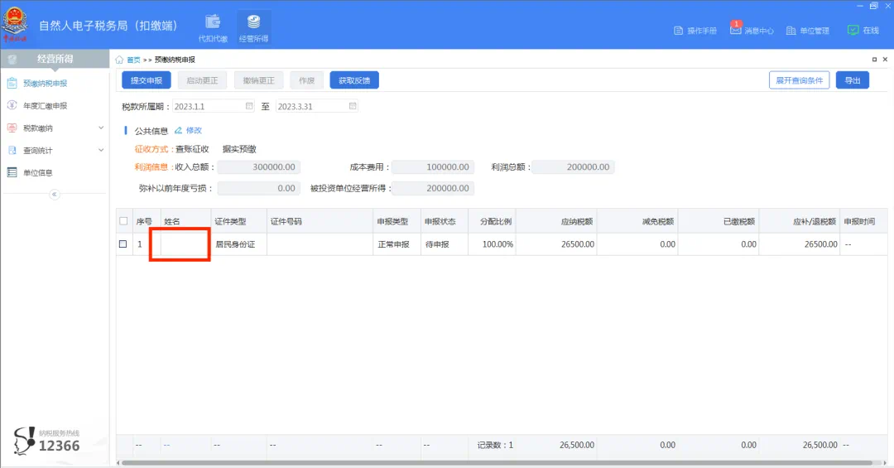The width and height of the screenshot is (894, 468).
Task: Click the 提交申报 button
Action: pos(147,80)
